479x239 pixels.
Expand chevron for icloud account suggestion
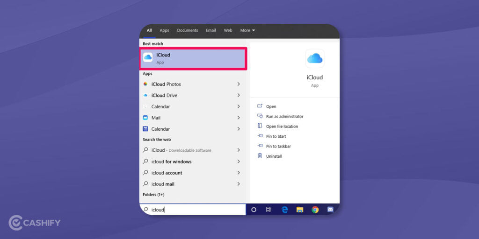click(x=239, y=173)
